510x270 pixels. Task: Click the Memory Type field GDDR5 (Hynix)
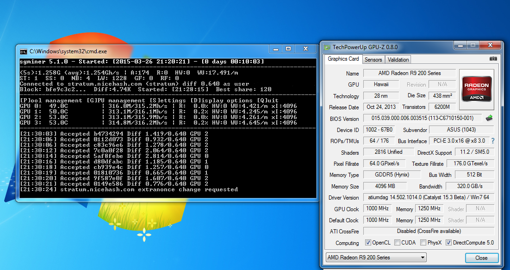pos(392,174)
